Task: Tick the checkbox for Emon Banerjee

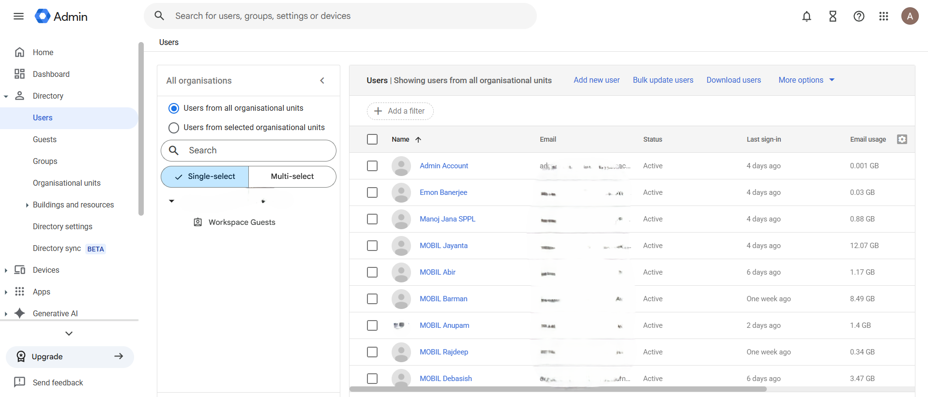Action: [x=372, y=192]
